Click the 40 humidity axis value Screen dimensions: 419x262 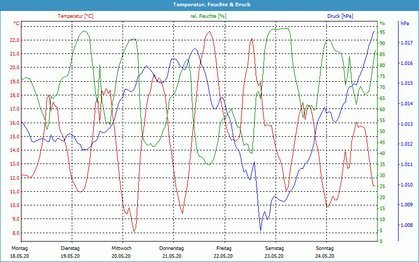[x=382, y=154]
